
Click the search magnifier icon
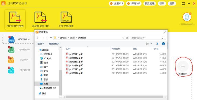coord(163,38)
